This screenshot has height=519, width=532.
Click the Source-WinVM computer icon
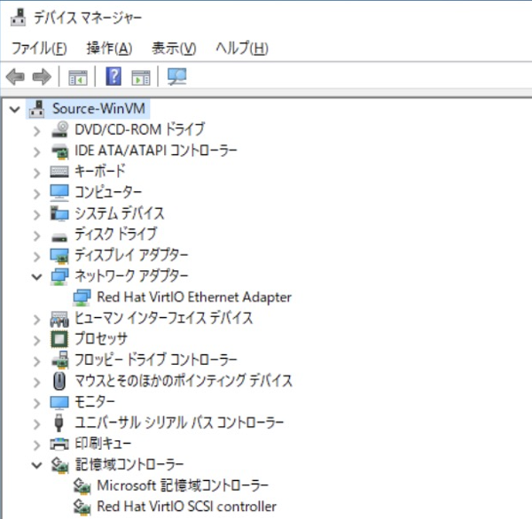(36, 109)
